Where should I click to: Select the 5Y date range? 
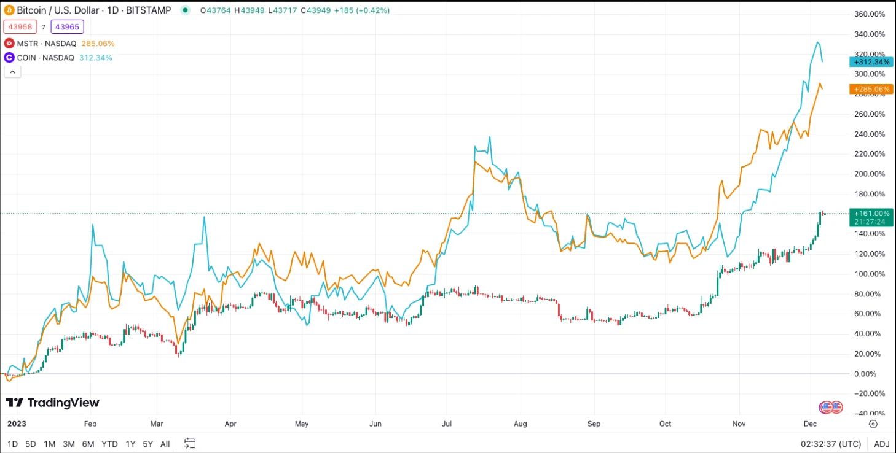point(147,444)
